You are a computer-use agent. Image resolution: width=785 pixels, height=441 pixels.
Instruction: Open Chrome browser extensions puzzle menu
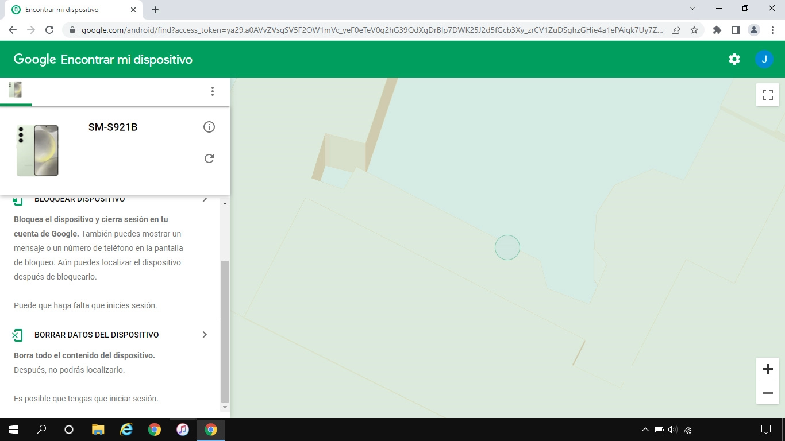pos(717,29)
